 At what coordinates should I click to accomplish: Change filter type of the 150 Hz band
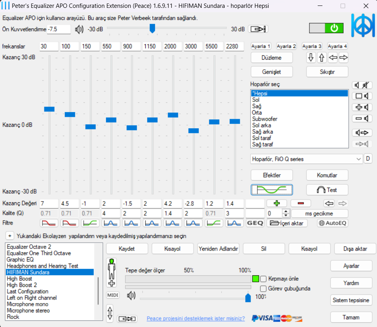click(x=90, y=223)
